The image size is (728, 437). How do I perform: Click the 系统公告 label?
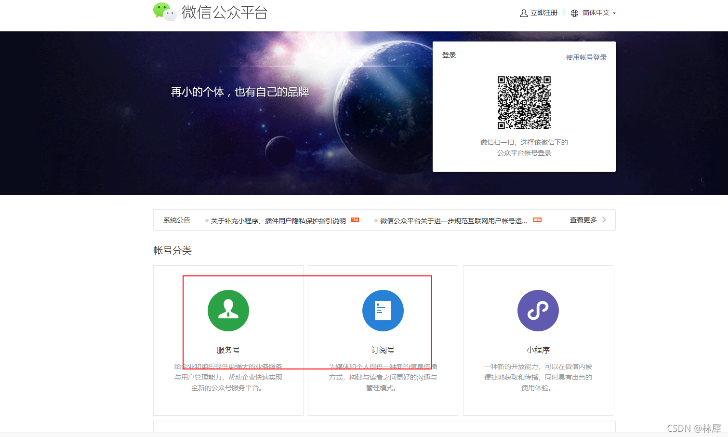point(177,220)
